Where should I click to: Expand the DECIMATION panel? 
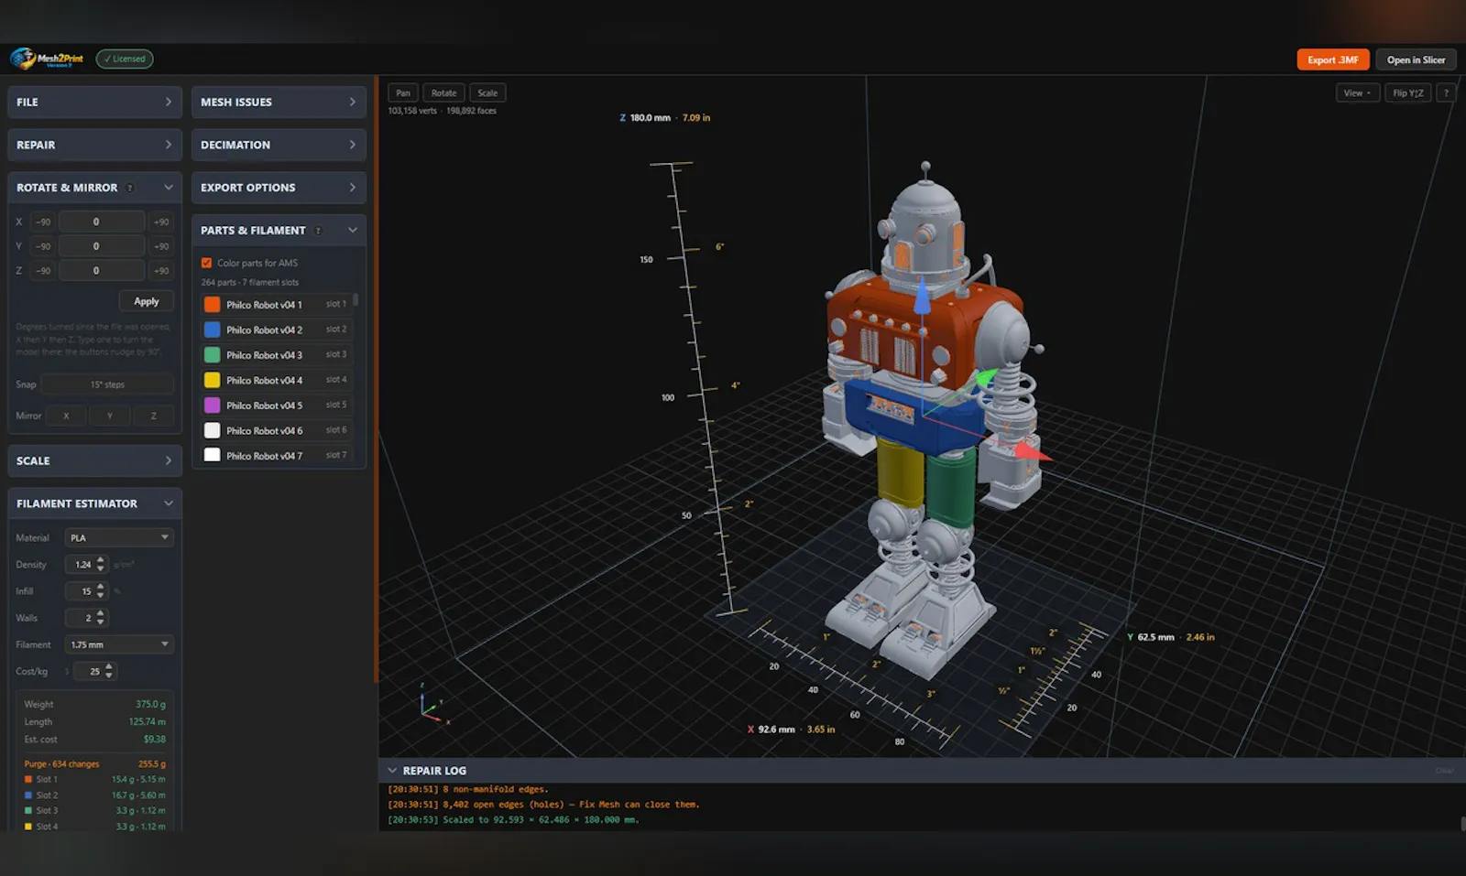coord(279,145)
